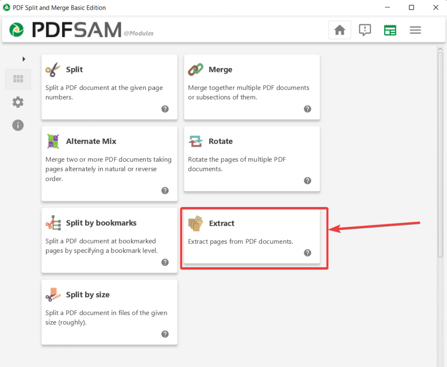Go to the Home dashboard icon

pyautogui.click(x=340, y=30)
